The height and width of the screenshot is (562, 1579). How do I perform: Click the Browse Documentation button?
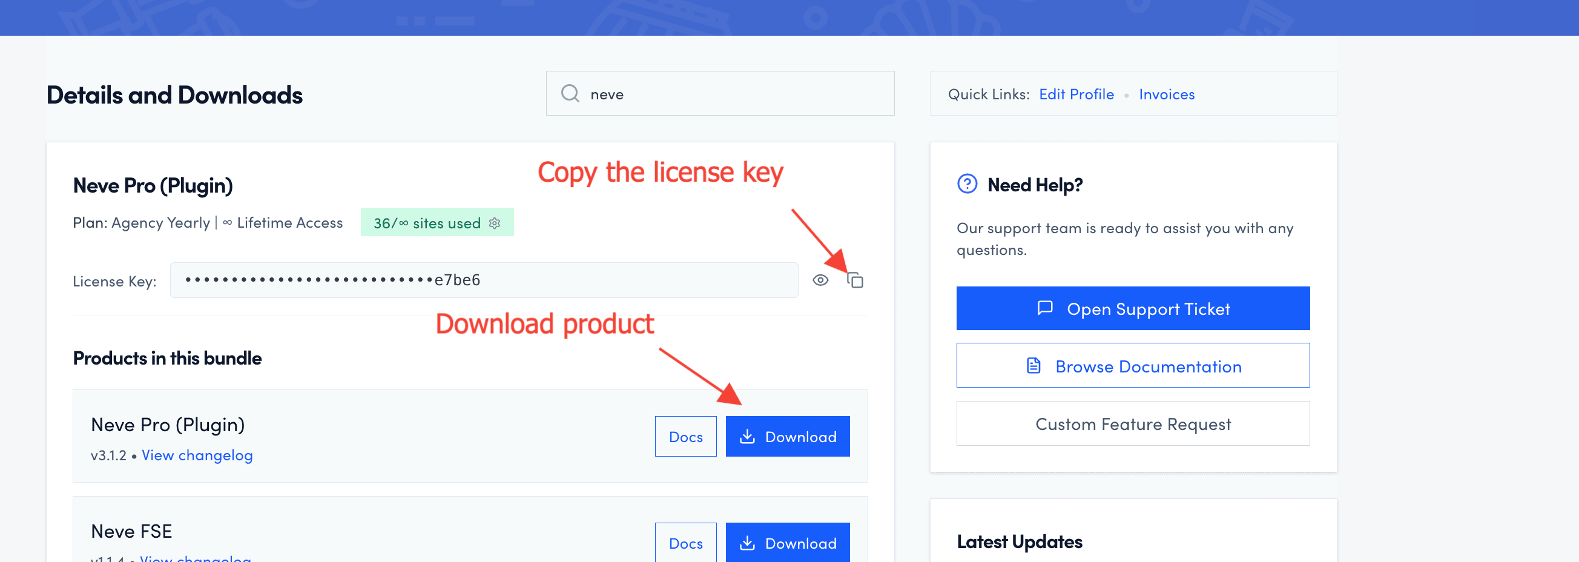point(1132,366)
